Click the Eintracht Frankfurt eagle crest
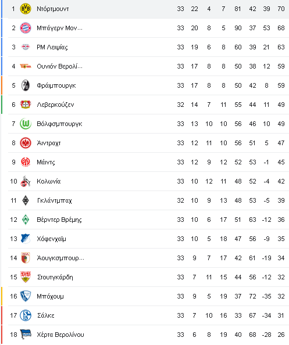 point(26,143)
